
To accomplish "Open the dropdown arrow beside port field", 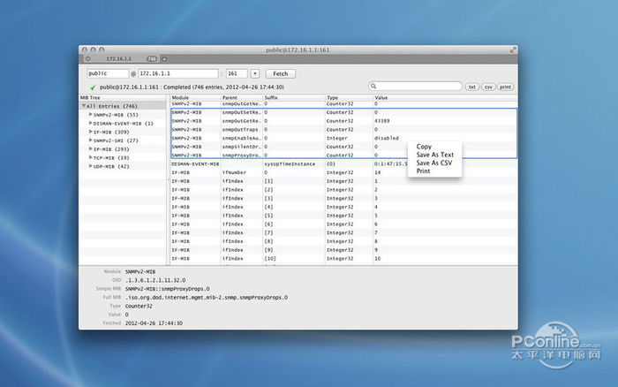I will 255,73.
